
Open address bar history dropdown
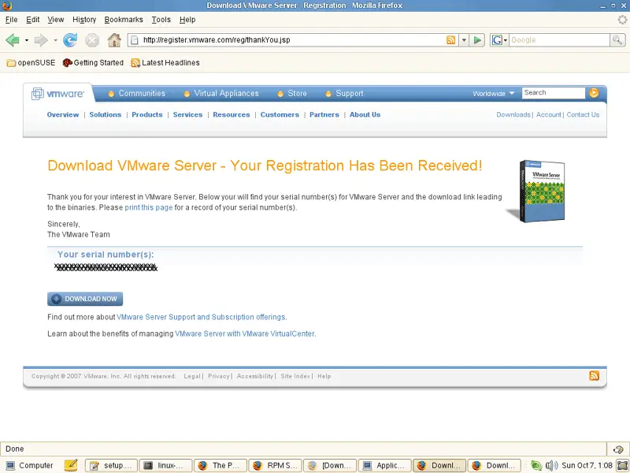[x=464, y=40]
